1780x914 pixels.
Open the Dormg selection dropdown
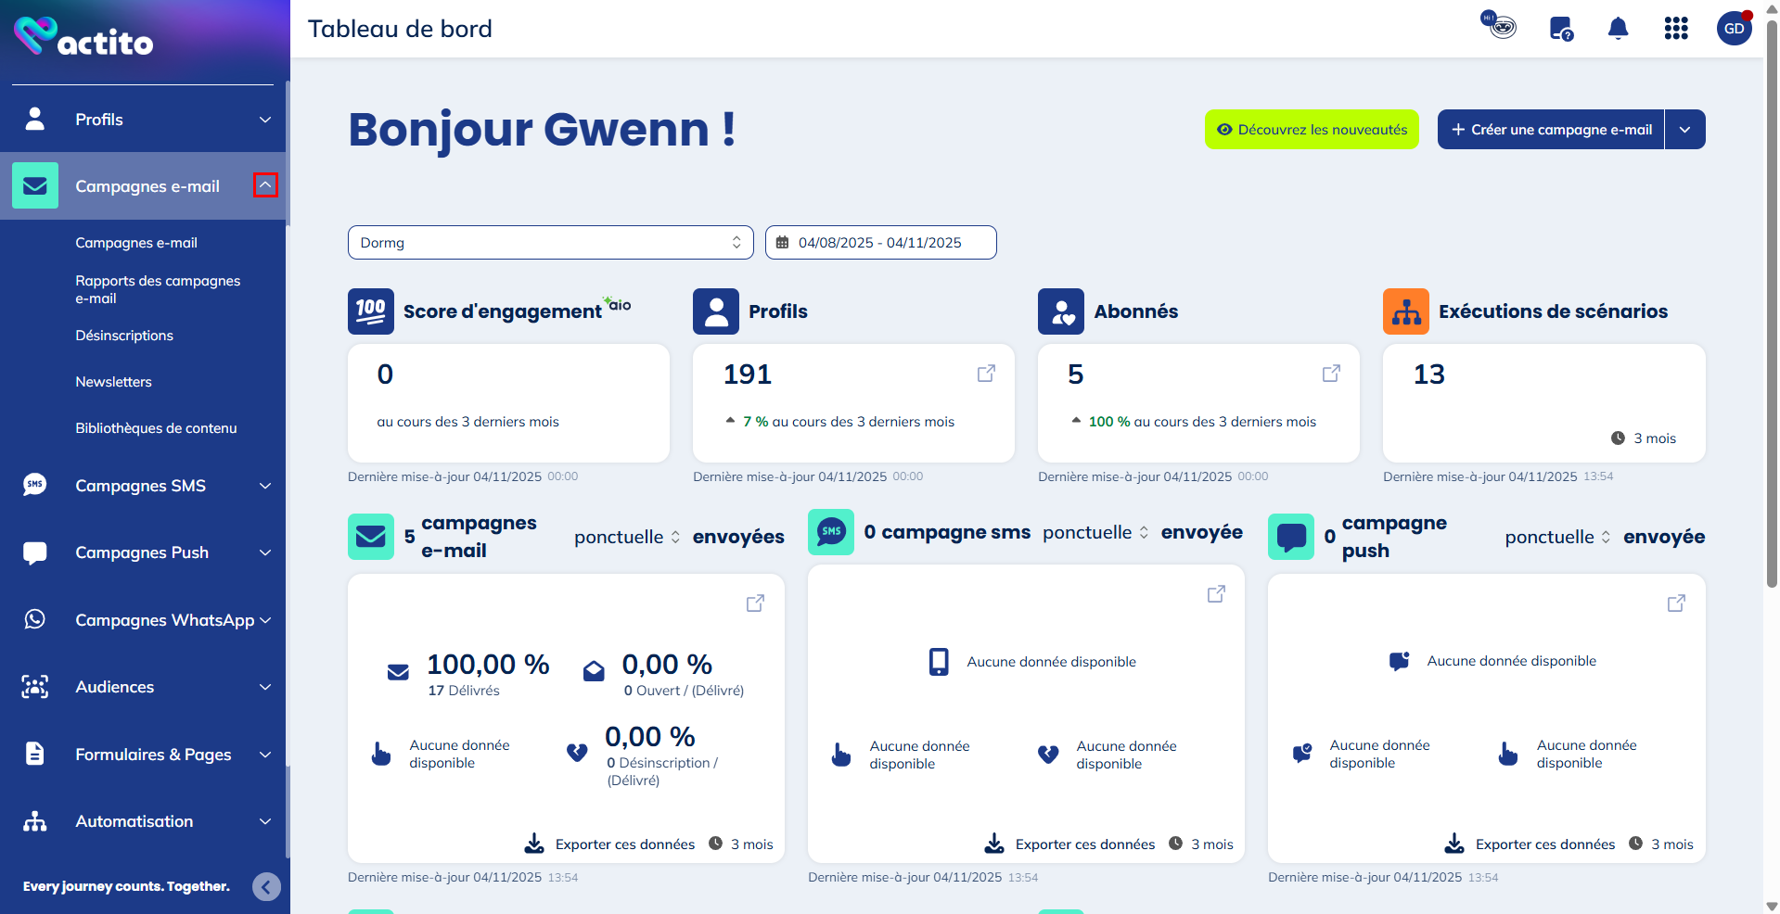coord(550,243)
